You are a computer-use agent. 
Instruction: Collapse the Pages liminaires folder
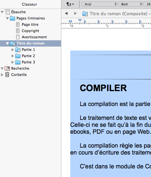[8, 18]
